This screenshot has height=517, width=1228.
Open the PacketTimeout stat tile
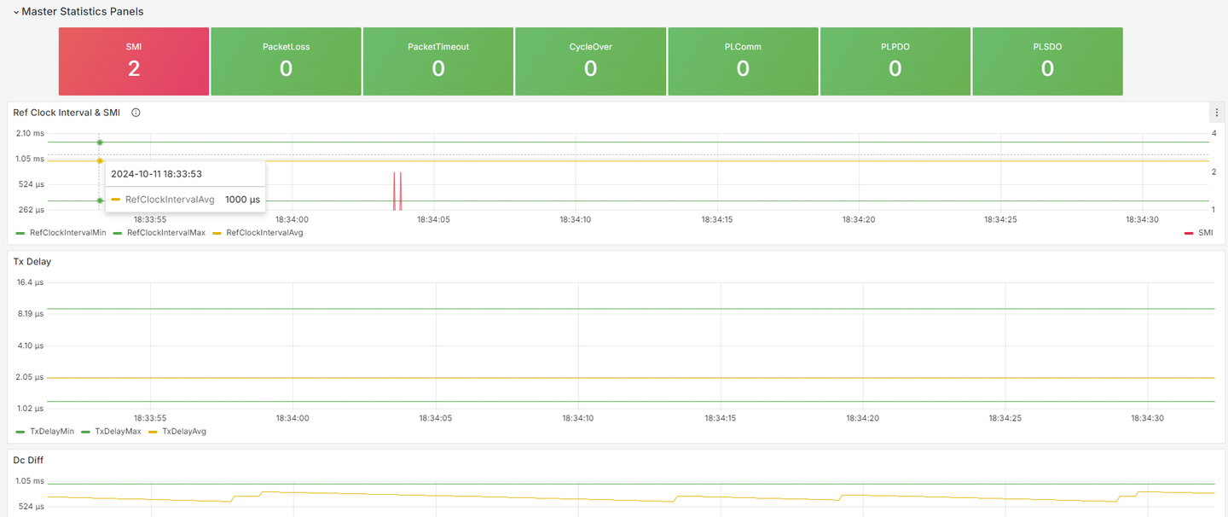(438, 61)
